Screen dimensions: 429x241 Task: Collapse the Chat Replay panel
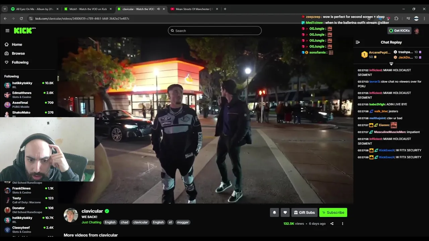point(358,42)
